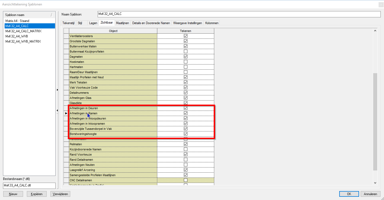Enable Raam/Deur Maatlijnen drawing
This screenshot has width=384, height=200.
pos(185,72)
